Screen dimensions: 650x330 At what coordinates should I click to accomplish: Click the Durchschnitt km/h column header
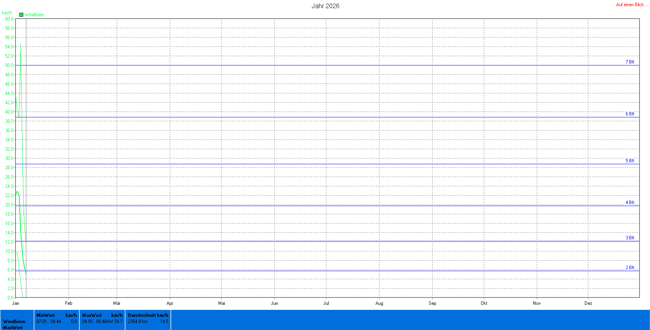(148, 315)
